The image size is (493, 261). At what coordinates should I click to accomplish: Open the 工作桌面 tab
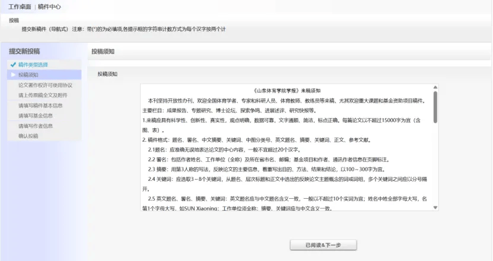tap(19, 7)
